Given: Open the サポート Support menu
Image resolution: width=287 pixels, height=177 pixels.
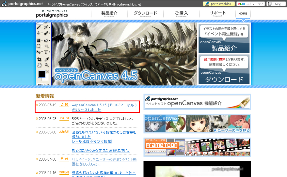Looking at the screenshot, I should click(217, 14).
